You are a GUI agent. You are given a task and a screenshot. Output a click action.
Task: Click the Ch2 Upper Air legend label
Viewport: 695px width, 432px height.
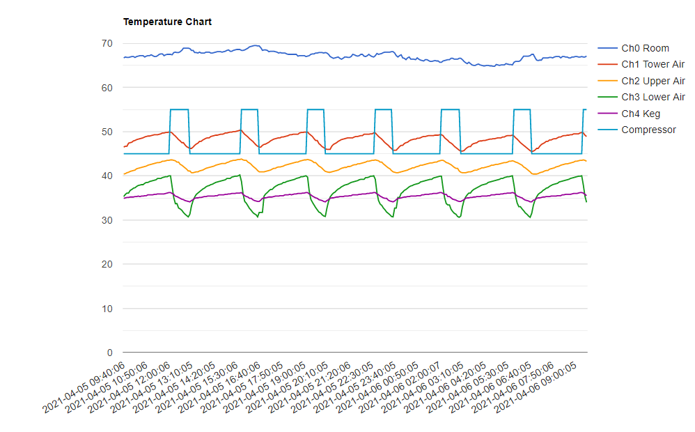point(653,81)
